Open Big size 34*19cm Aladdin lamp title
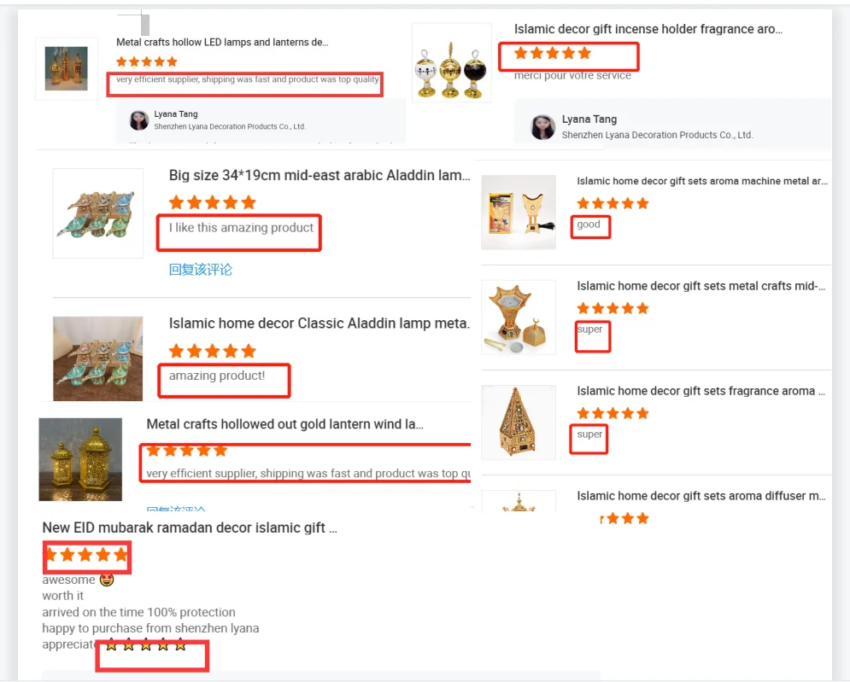Viewport: 850px width, 682px height. click(319, 176)
